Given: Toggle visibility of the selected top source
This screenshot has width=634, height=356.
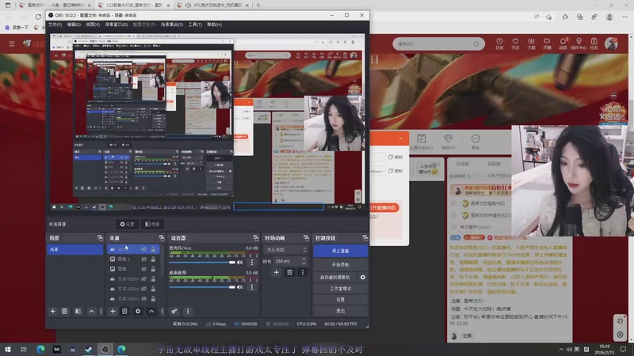Looking at the screenshot, I should [144, 249].
